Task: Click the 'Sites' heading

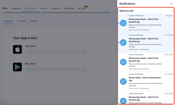Action: (5, 8)
